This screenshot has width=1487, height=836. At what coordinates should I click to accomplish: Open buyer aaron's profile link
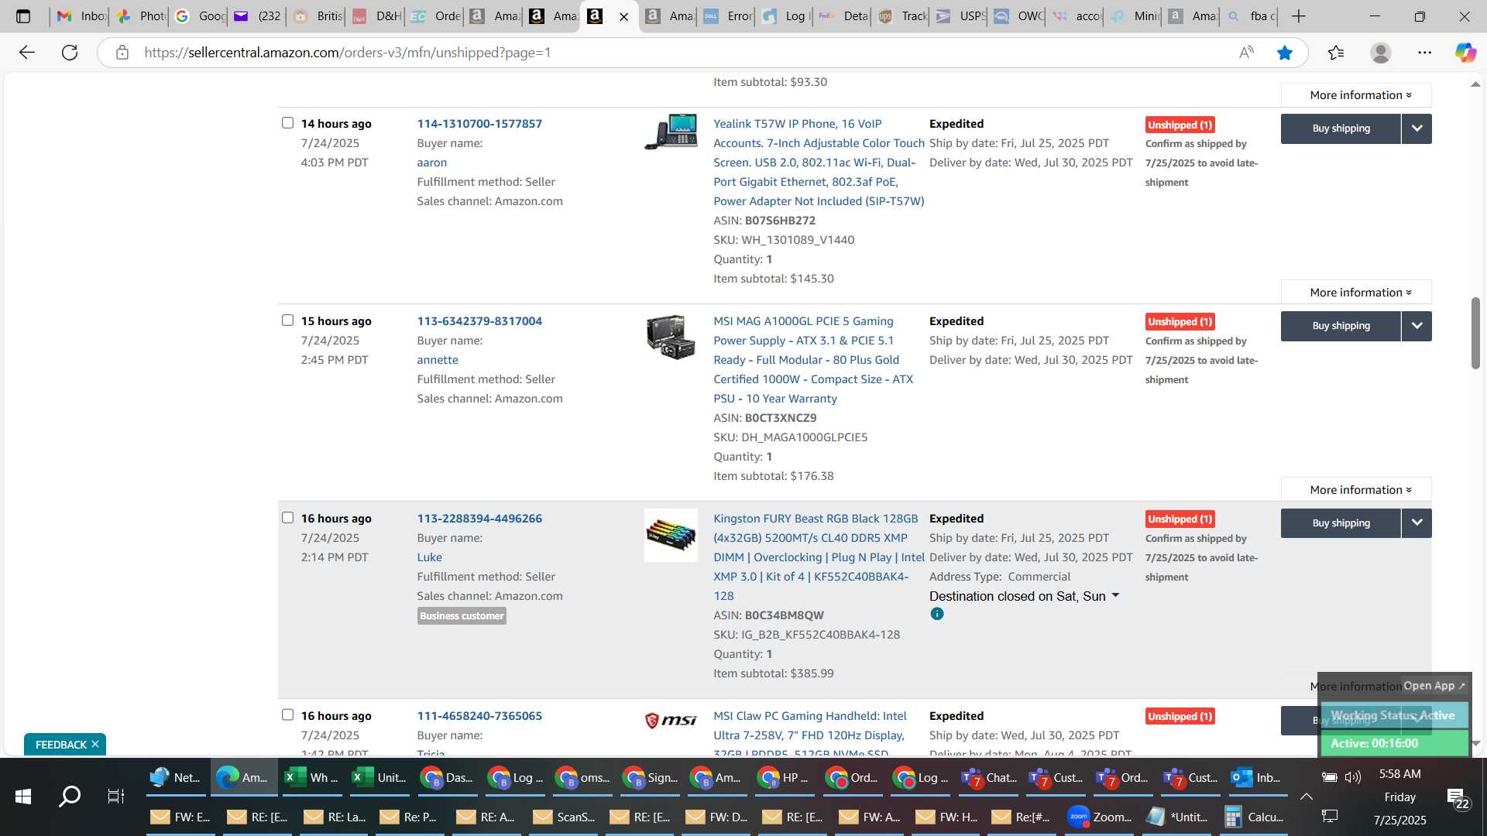tap(431, 163)
